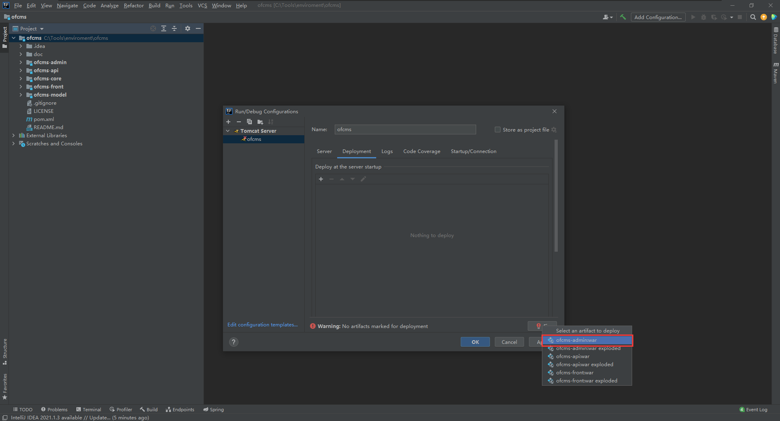Collapse the Tomcat Server node
The image size is (780, 421).
(x=228, y=131)
